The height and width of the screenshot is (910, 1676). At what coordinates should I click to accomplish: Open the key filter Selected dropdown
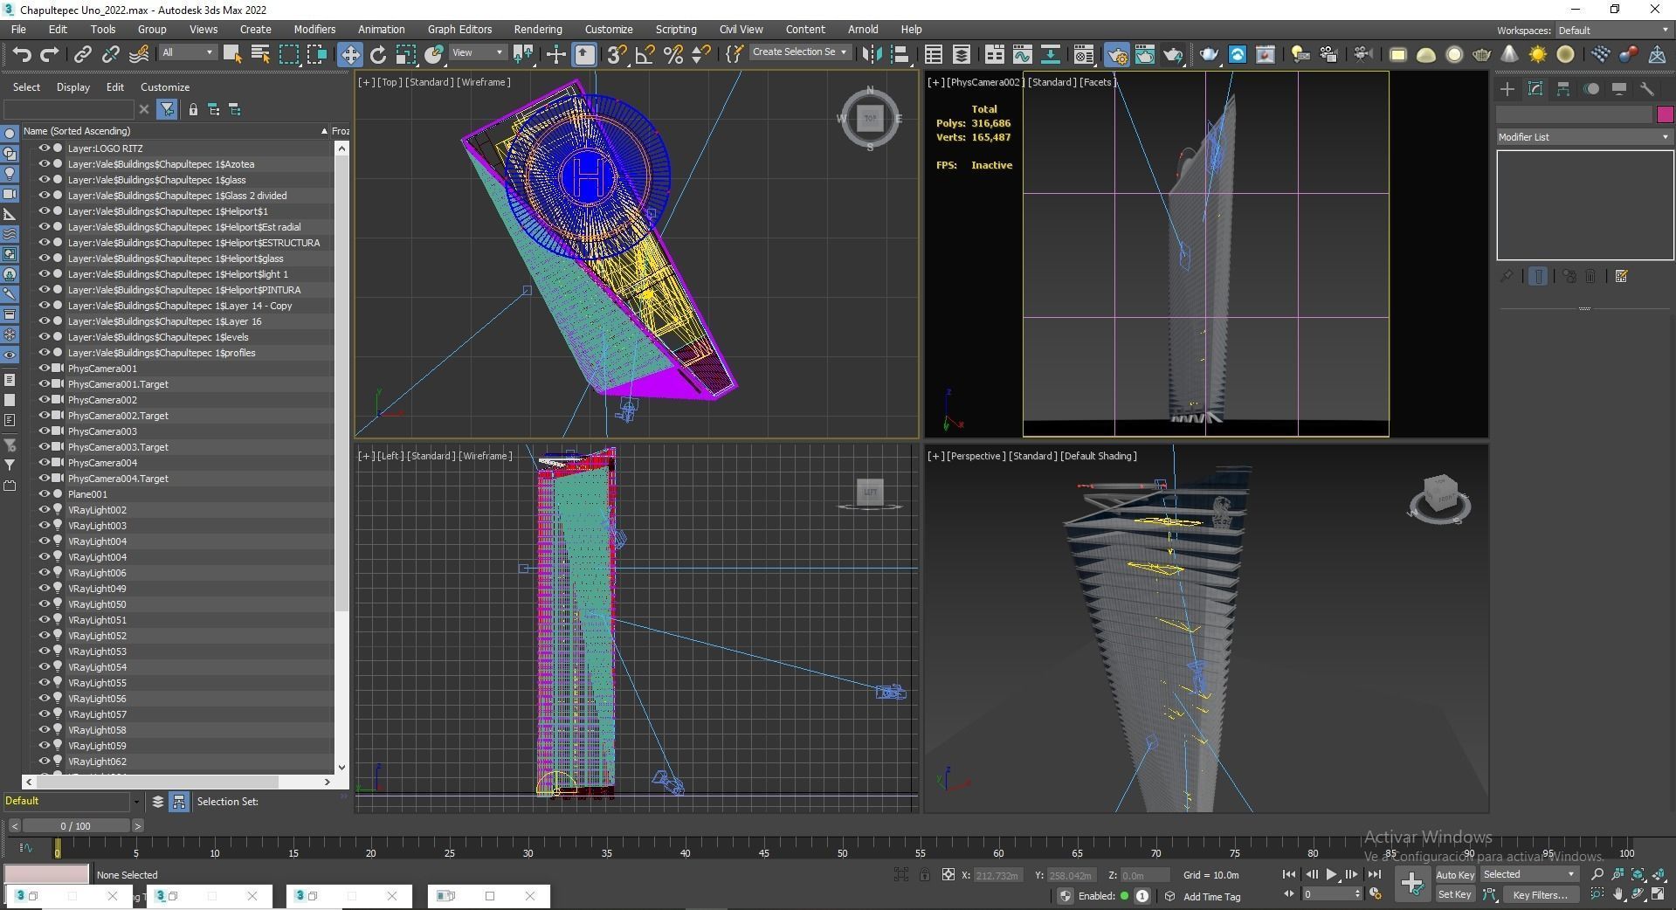[1528, 874]
